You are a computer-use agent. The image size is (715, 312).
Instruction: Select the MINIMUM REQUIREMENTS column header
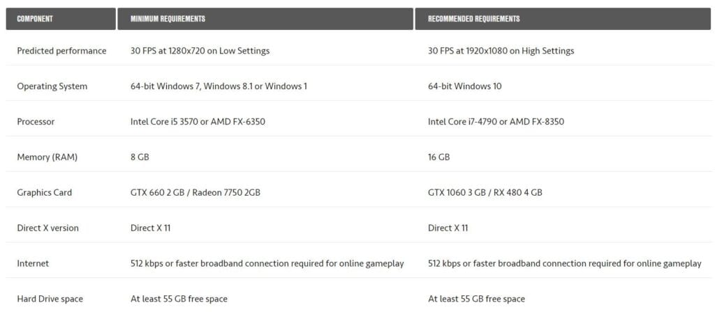point(265,19)
